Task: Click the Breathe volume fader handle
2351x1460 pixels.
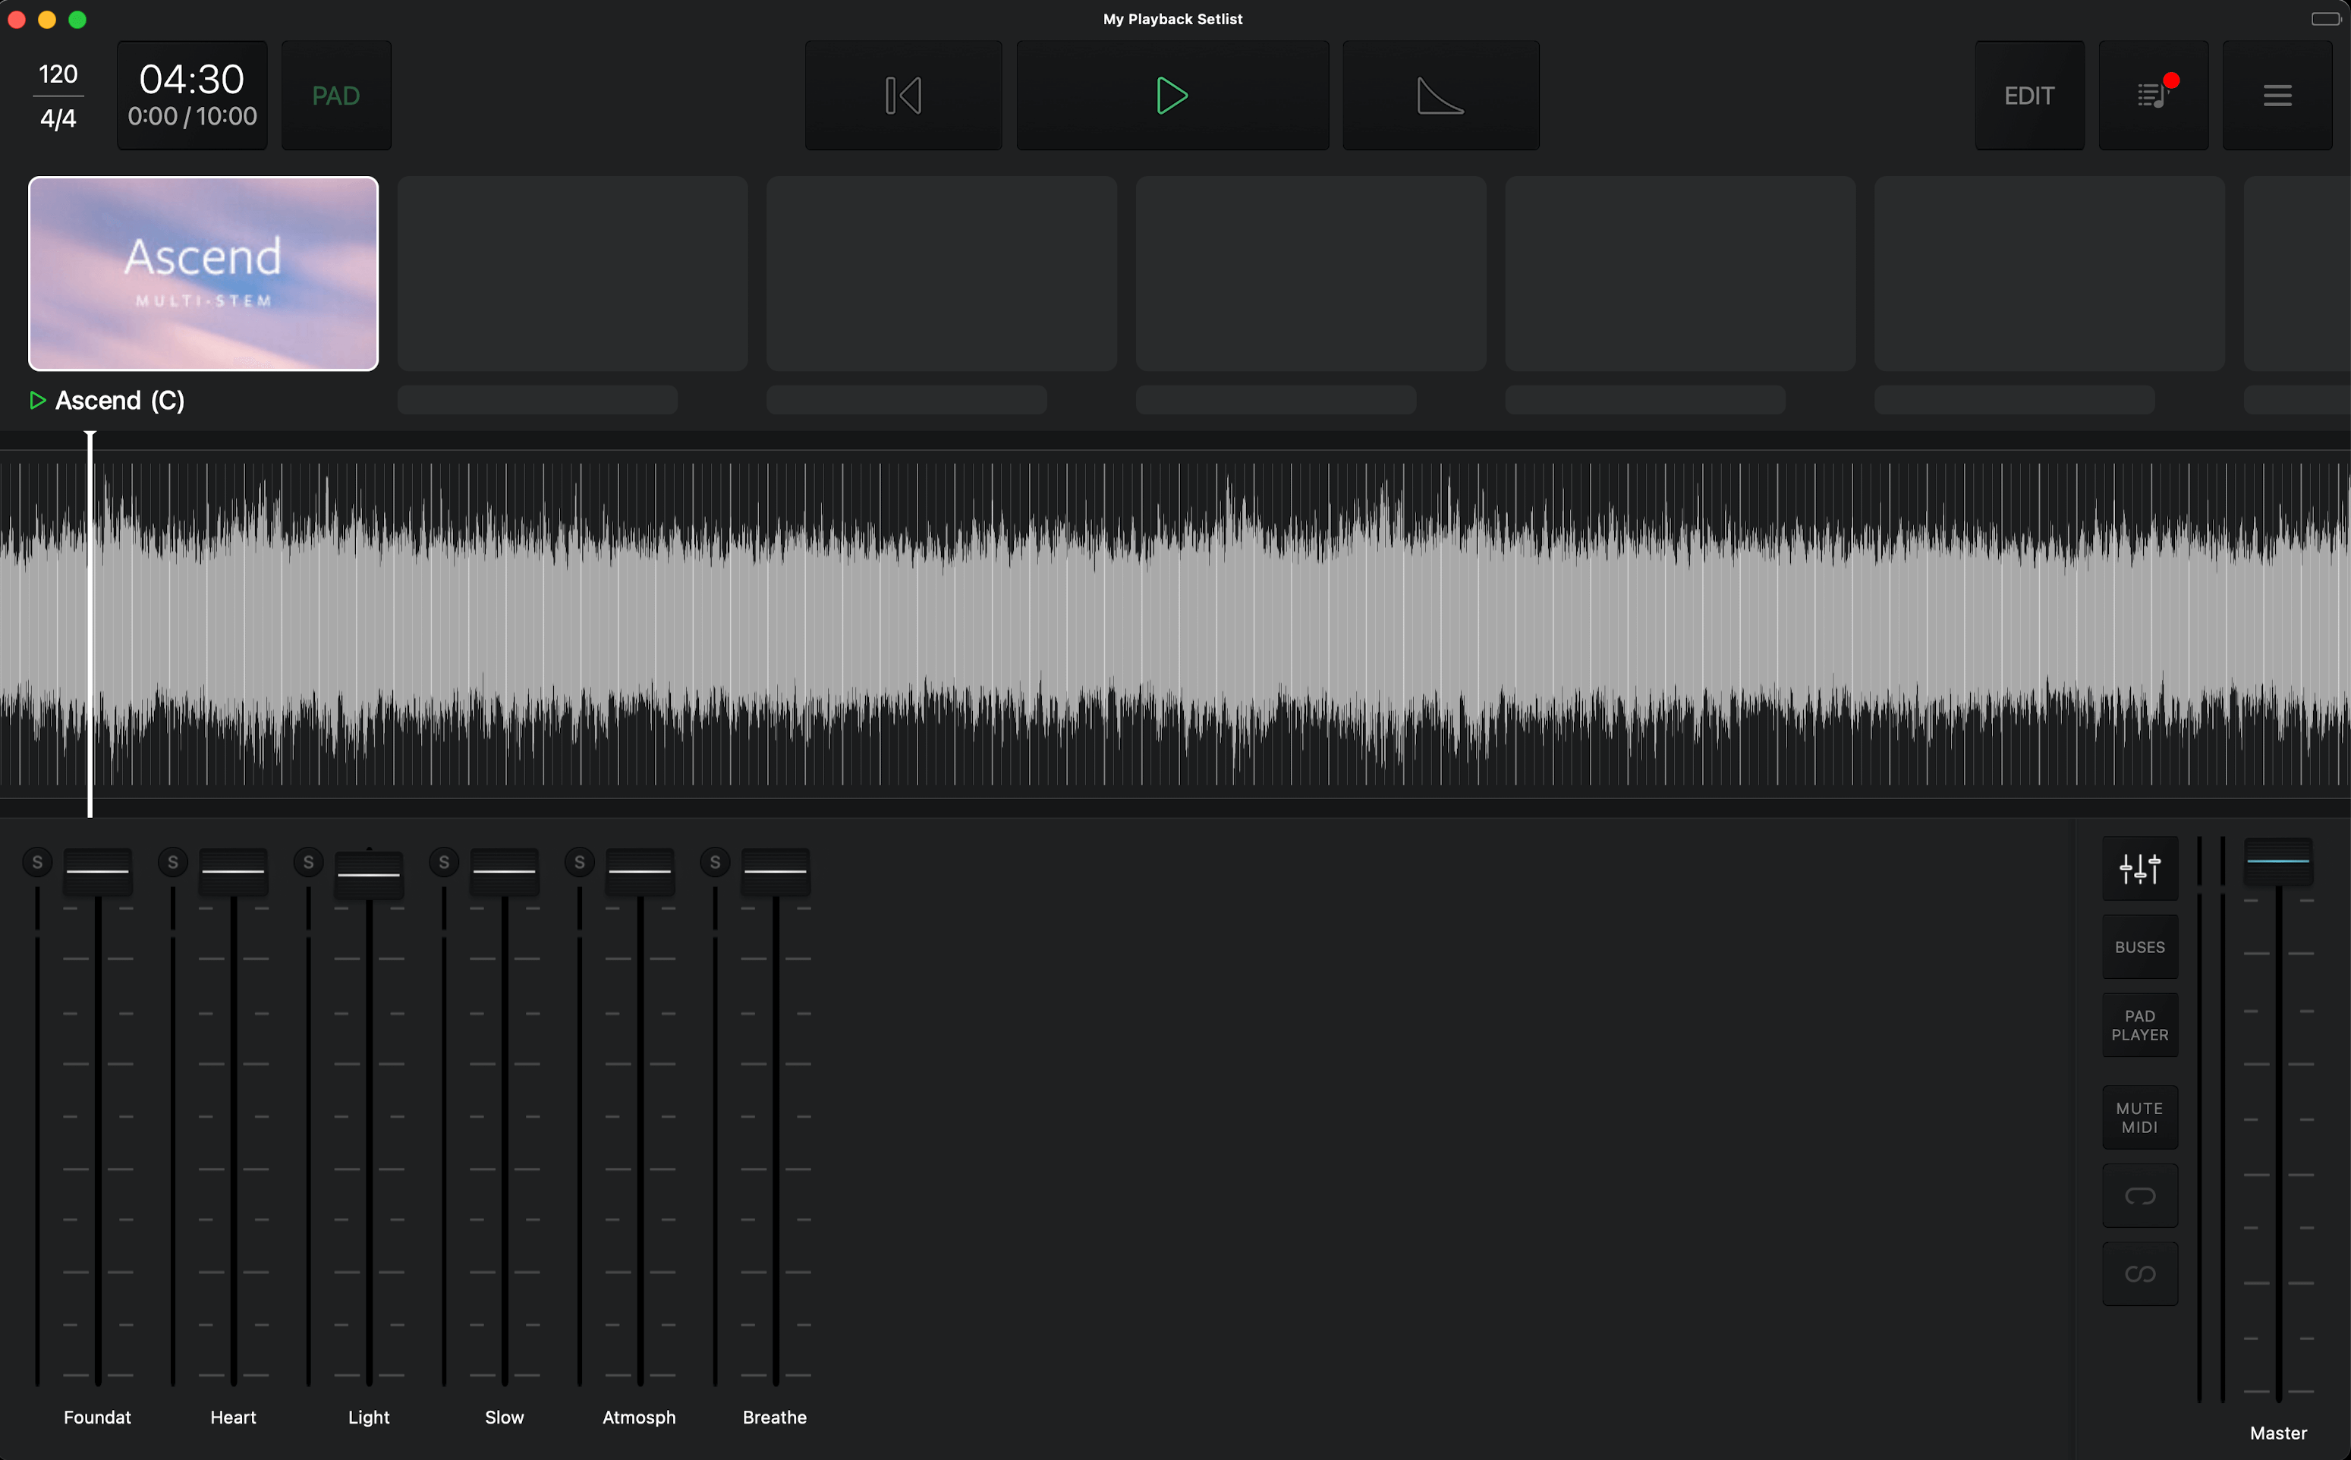Action: (x=776, y=871)
